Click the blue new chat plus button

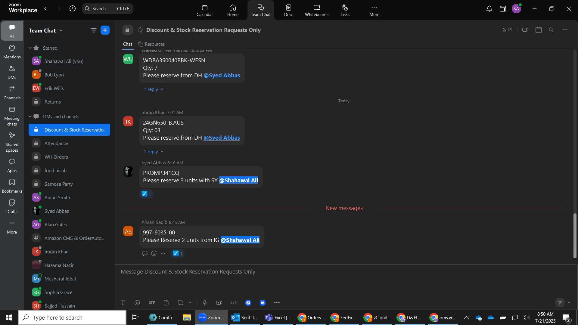pos(105,30)
